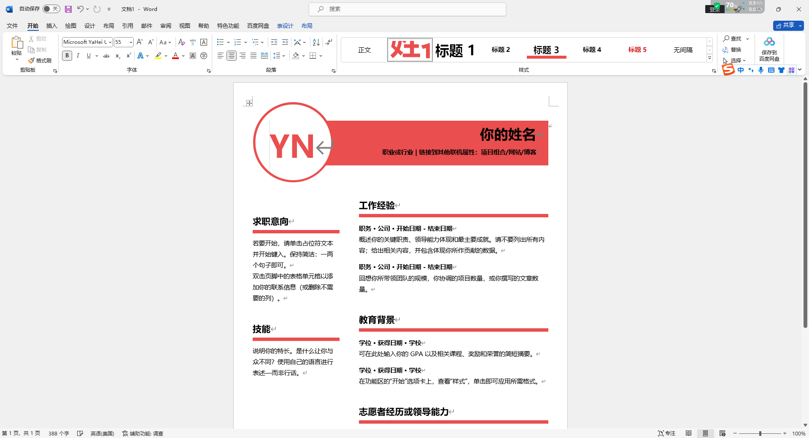This screenshot has width=809, height=438.
Task: Expand the styles gallery more arrow
Action: 710,58
